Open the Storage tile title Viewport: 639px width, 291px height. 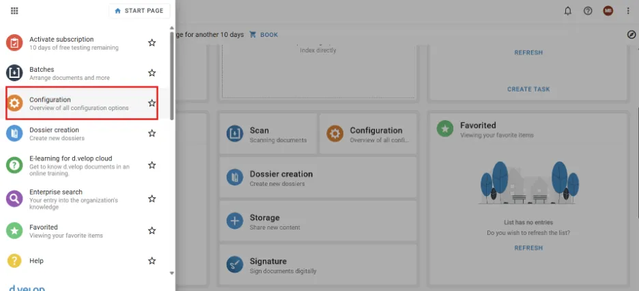point(264,218)
